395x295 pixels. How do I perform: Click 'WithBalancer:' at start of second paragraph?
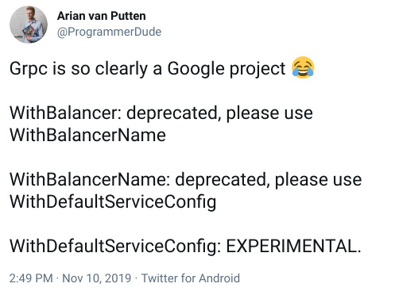click(x=65, y=113)
